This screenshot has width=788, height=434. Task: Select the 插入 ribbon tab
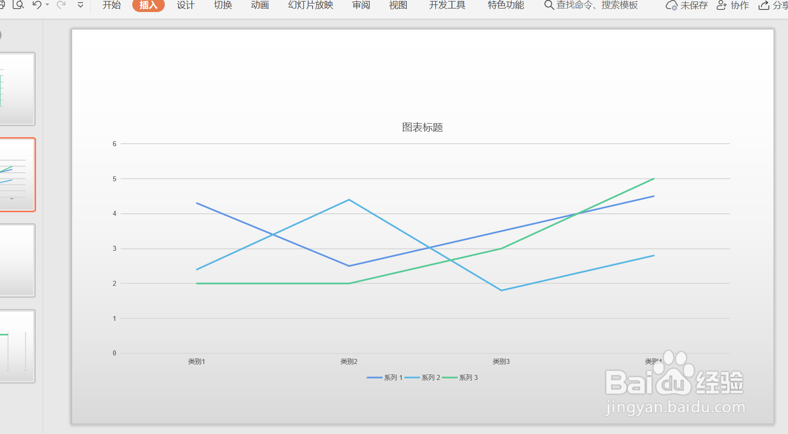pos(148,5)
